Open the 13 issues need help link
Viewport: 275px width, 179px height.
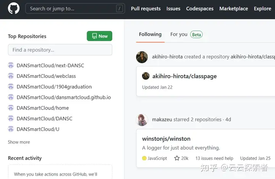tap(214, 158)
